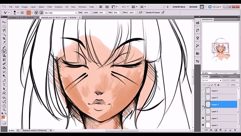
Task: Click the layer Fill percentage field
Action: (233, 85)
